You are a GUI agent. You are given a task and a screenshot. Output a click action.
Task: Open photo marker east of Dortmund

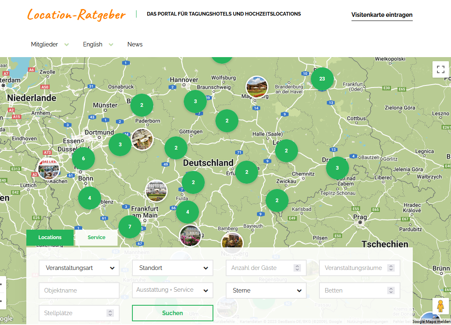[142, 139]
